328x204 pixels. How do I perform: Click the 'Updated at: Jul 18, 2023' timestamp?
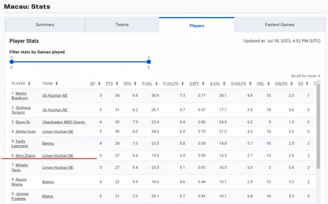tap(282, 41)
